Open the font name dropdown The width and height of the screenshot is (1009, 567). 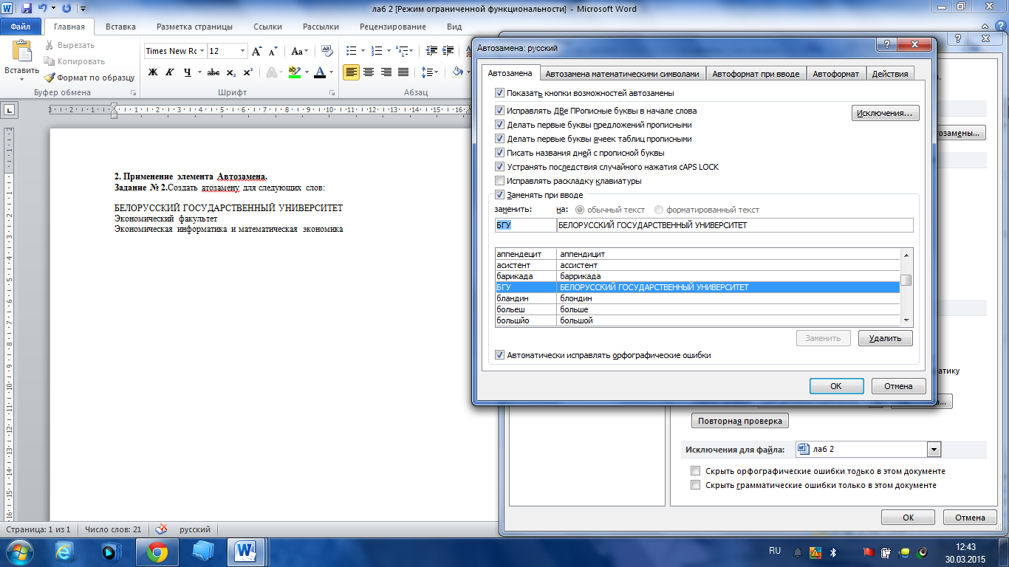[201, 51]
